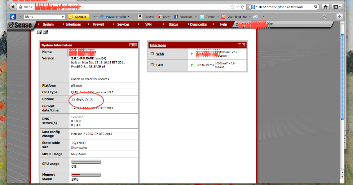Click the System Information widget title
The height and width of the screenshot is (185, 353).
(x=57, y=45)
